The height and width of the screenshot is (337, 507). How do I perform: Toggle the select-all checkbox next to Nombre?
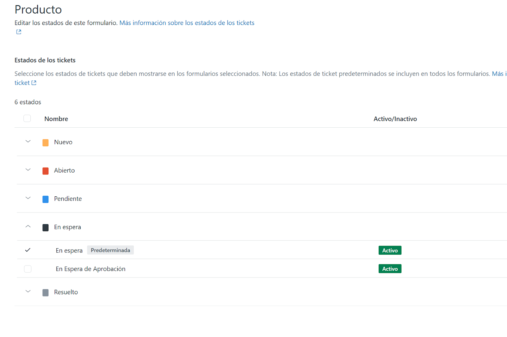tap(27, 118)
